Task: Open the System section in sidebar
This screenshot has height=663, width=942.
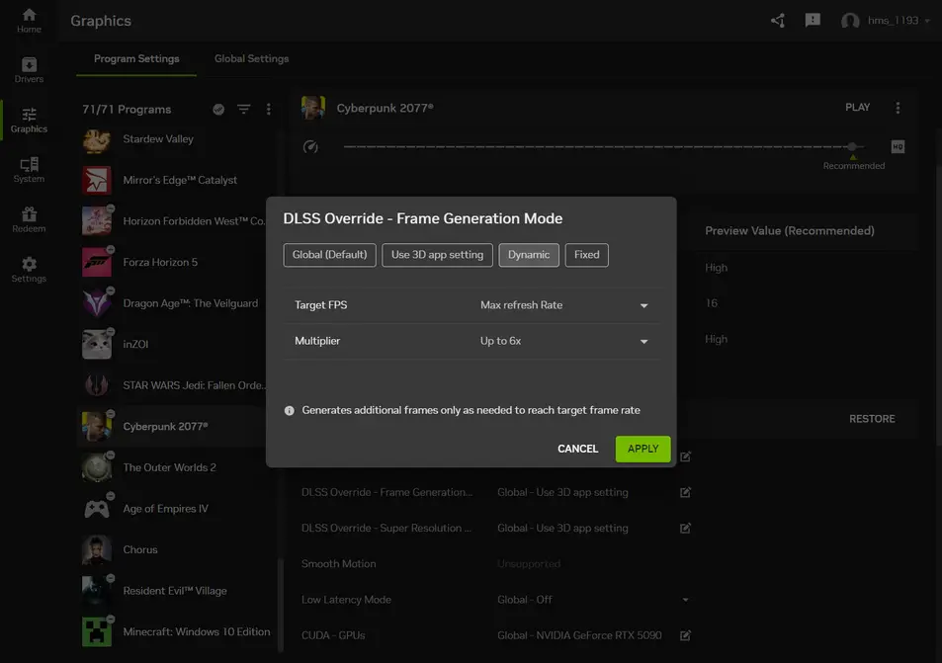Action: 29,170
